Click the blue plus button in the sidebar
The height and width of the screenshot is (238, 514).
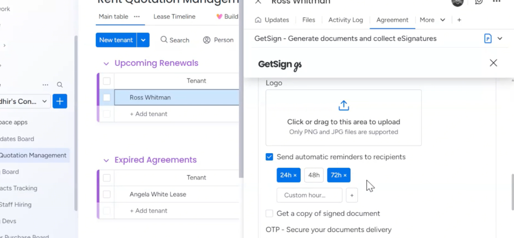[60, 101]
